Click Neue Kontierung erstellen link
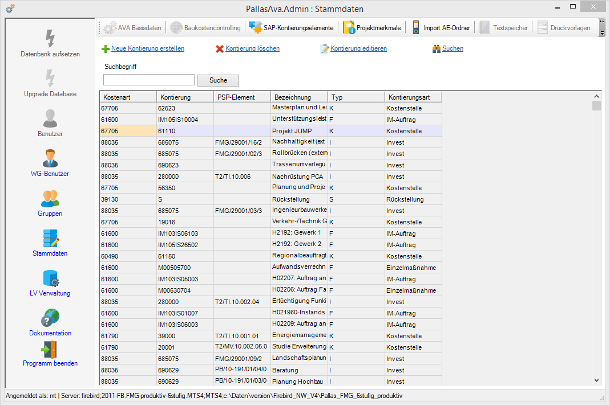This screenshot has height=406, width=610. click(148, 48)
